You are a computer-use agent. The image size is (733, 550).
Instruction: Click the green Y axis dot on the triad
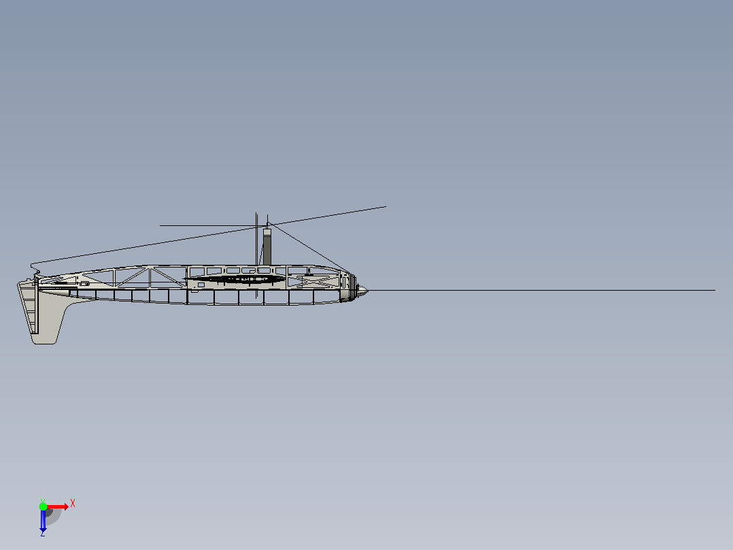pyautogui.click(x=43, y=506)
